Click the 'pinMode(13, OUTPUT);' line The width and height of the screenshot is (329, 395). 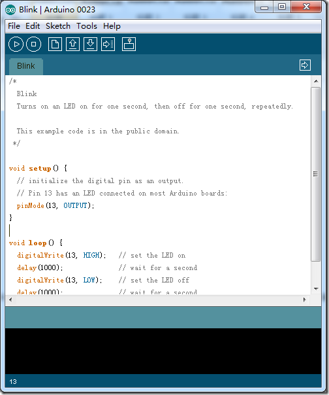[x=55, y=205]
